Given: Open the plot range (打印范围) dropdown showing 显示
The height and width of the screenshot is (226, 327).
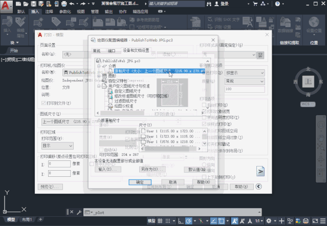Looking at the screenshot, I should point(57,146).
